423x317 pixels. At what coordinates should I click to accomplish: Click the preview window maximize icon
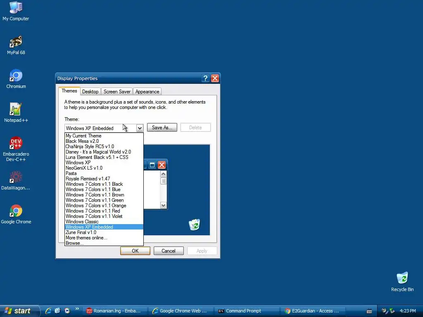pos(152,165)
